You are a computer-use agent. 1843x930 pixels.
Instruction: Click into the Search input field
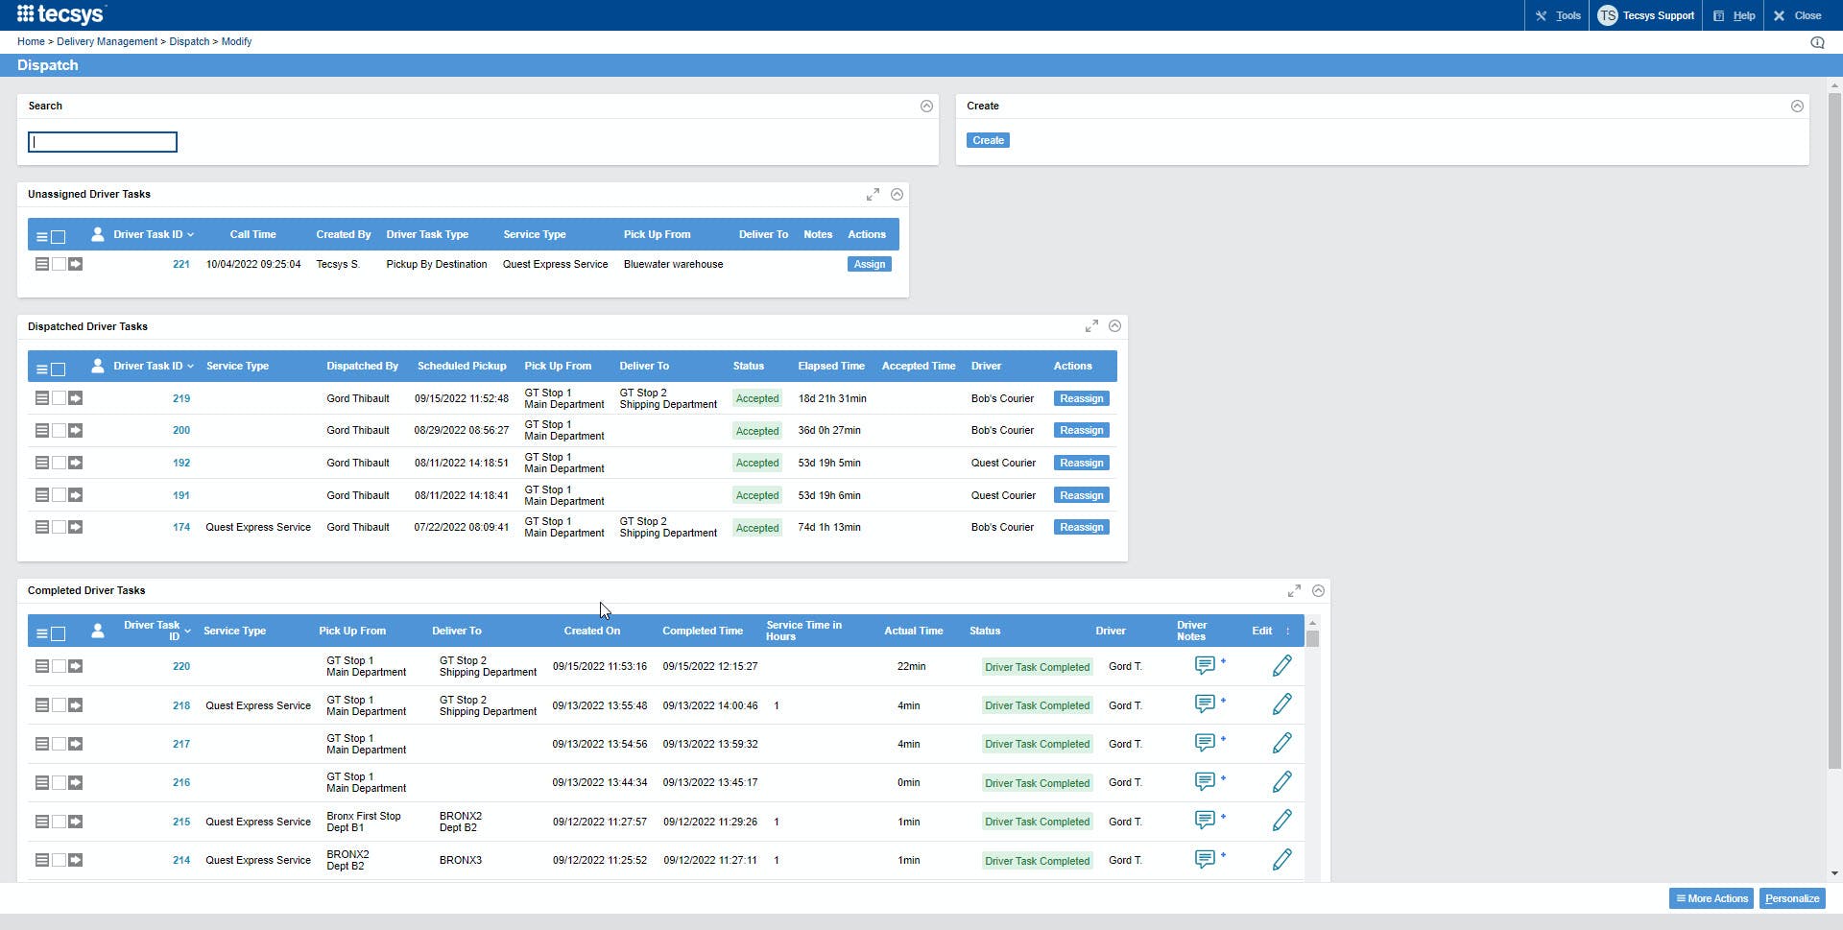tap(103, 142)
